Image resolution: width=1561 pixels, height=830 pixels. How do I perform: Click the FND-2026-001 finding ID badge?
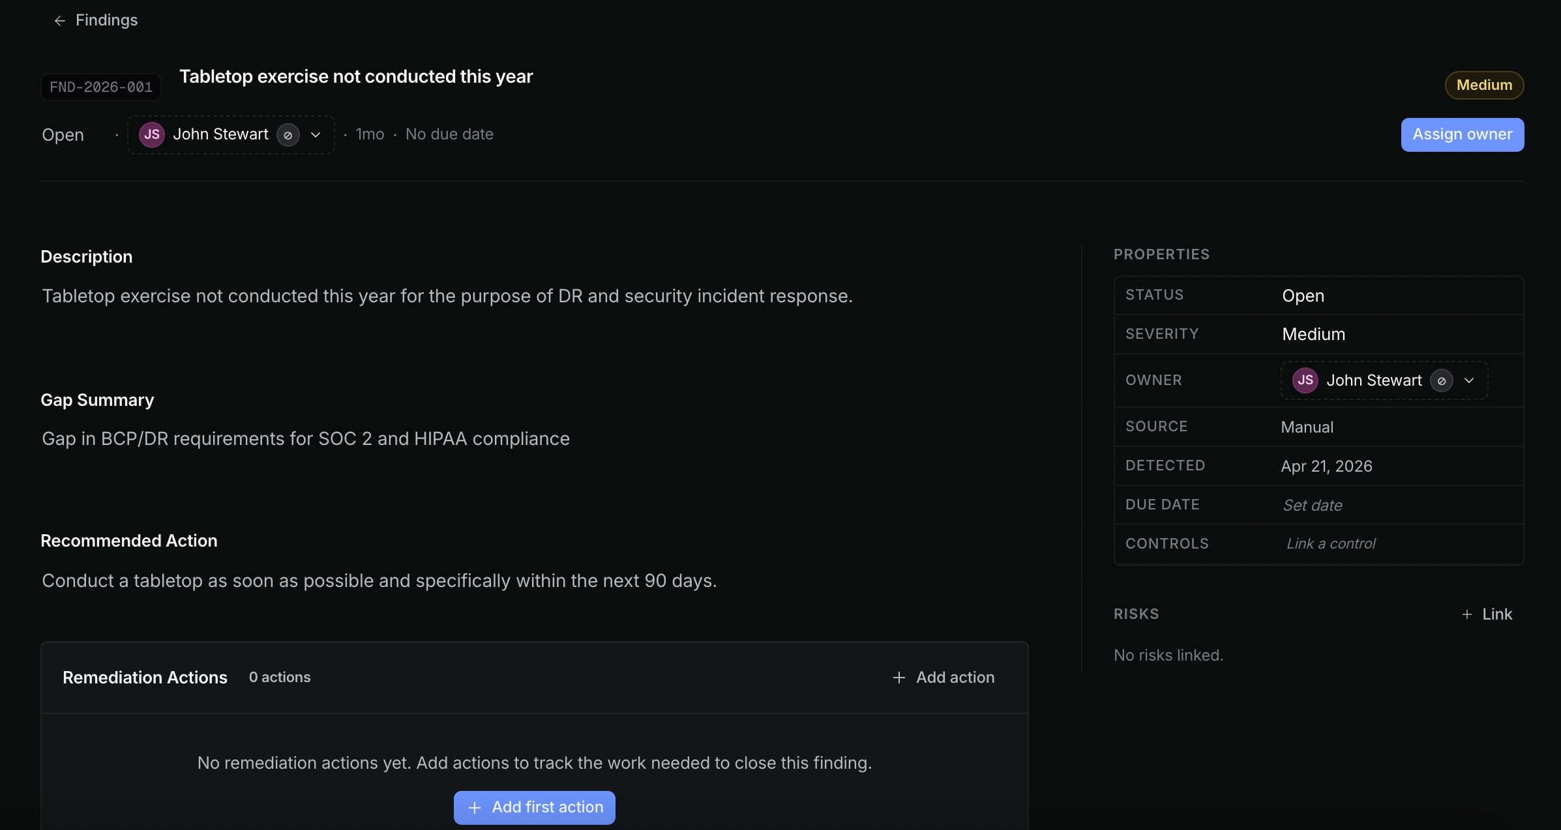[101, 87]
